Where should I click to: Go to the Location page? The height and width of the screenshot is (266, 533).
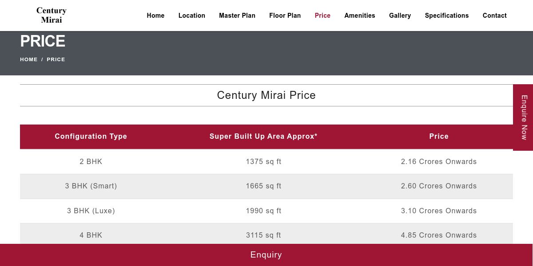tap(192, 16)
